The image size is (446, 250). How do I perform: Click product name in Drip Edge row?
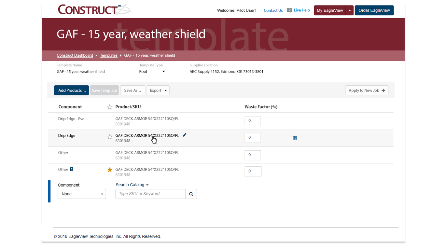pos(147,136)
